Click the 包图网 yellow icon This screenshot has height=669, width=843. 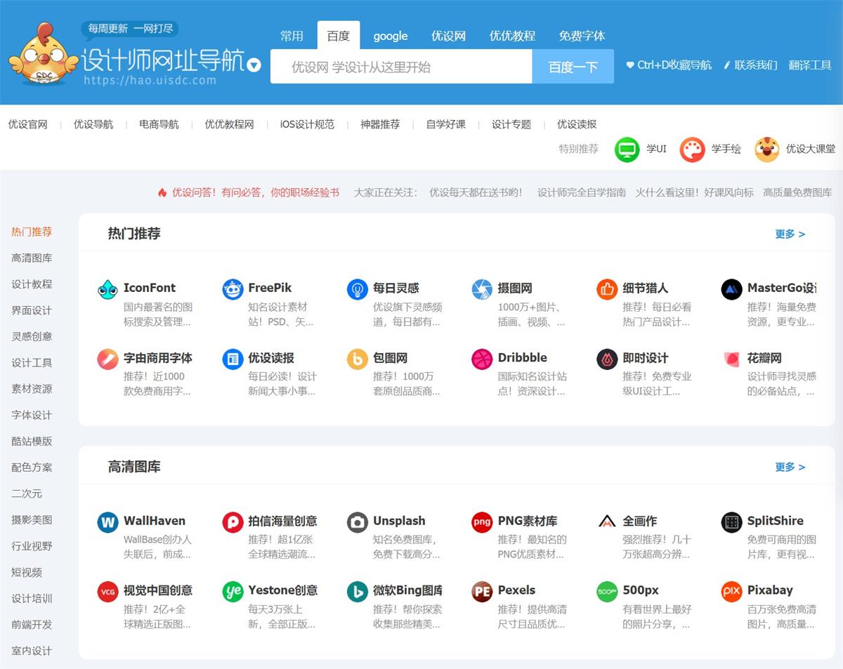[358, 359]
